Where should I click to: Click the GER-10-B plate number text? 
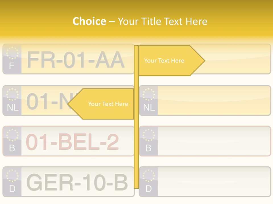click(x=77, y=182)
